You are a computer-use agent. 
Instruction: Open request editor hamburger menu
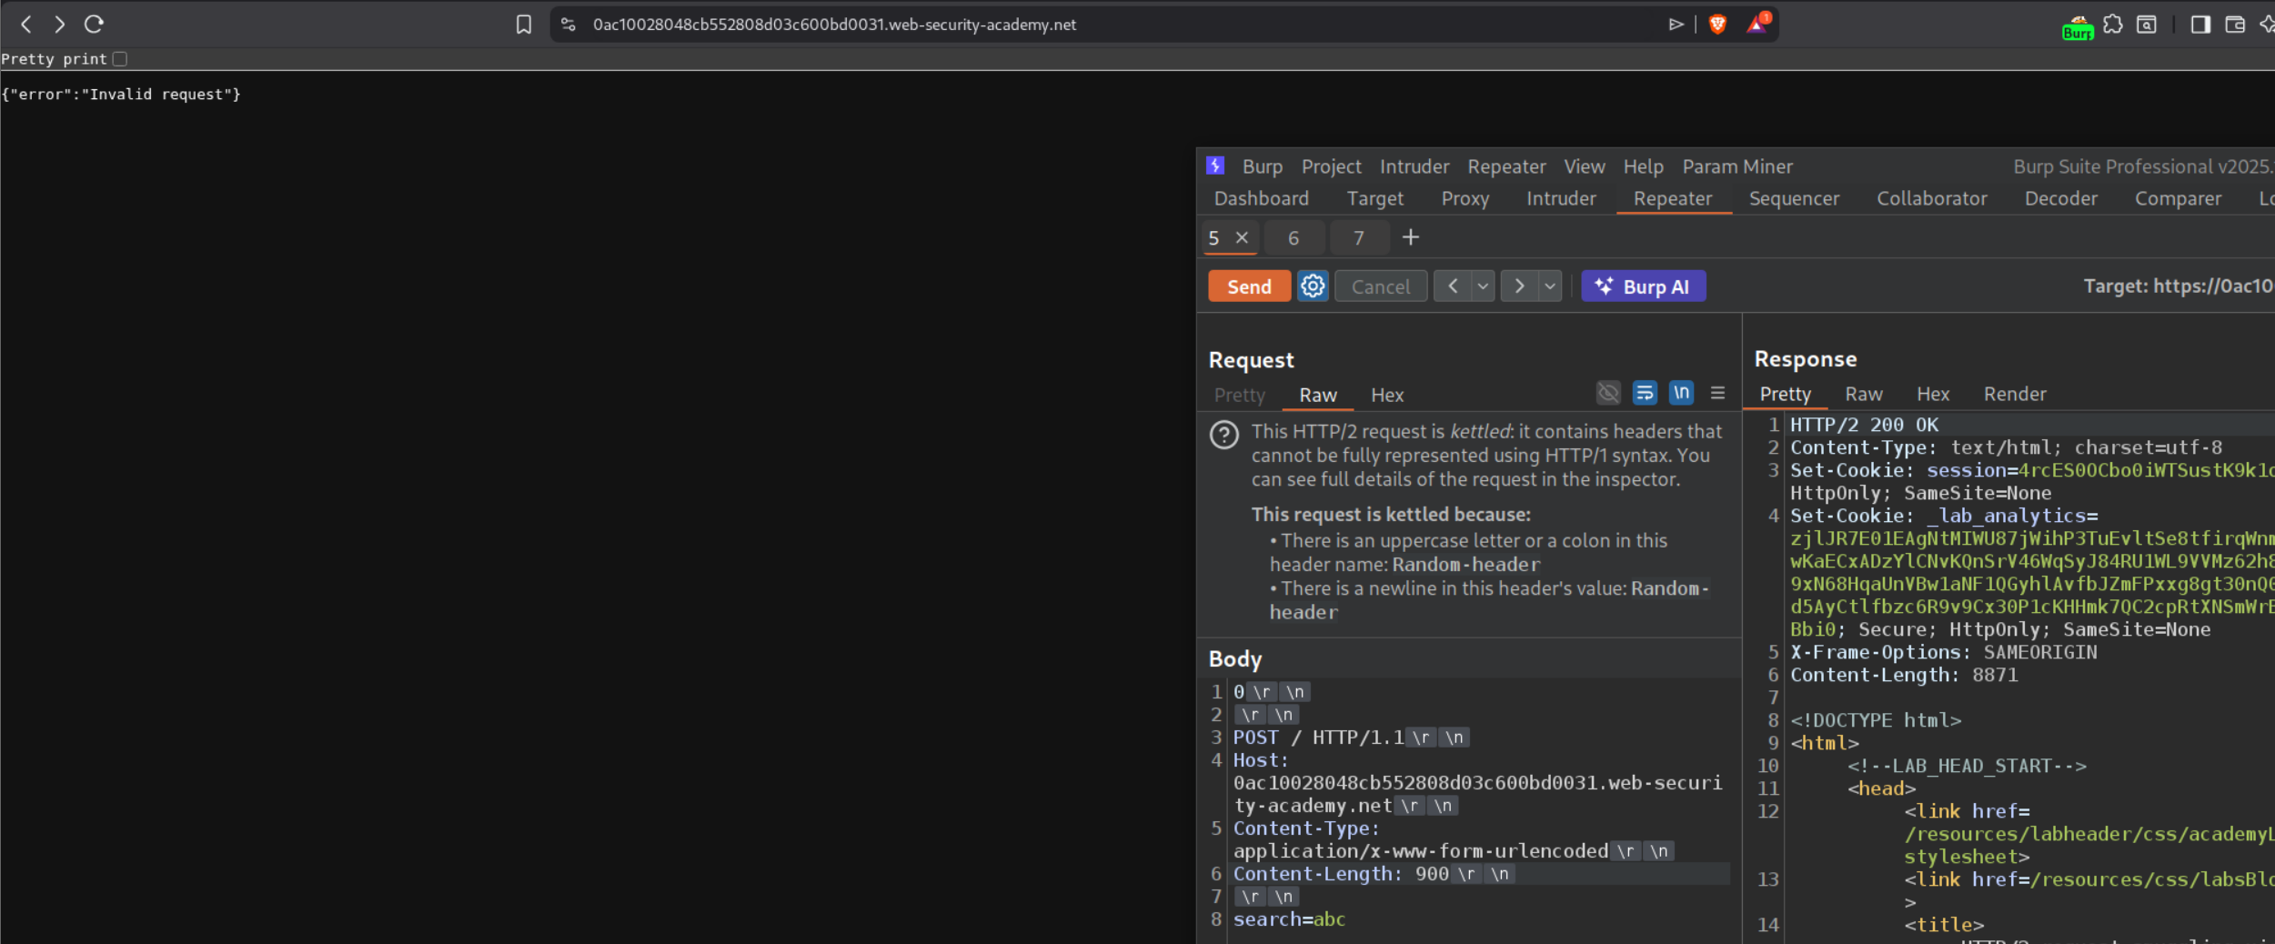pyautogui.click(x=1717, y=393)
